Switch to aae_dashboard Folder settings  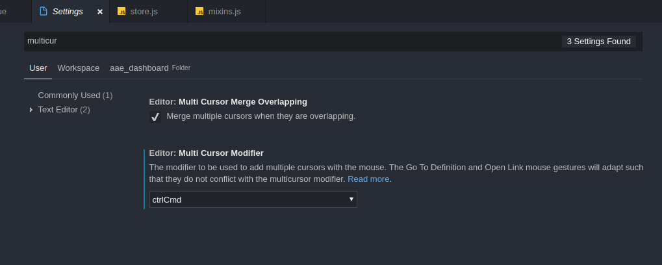coord(150,68)
